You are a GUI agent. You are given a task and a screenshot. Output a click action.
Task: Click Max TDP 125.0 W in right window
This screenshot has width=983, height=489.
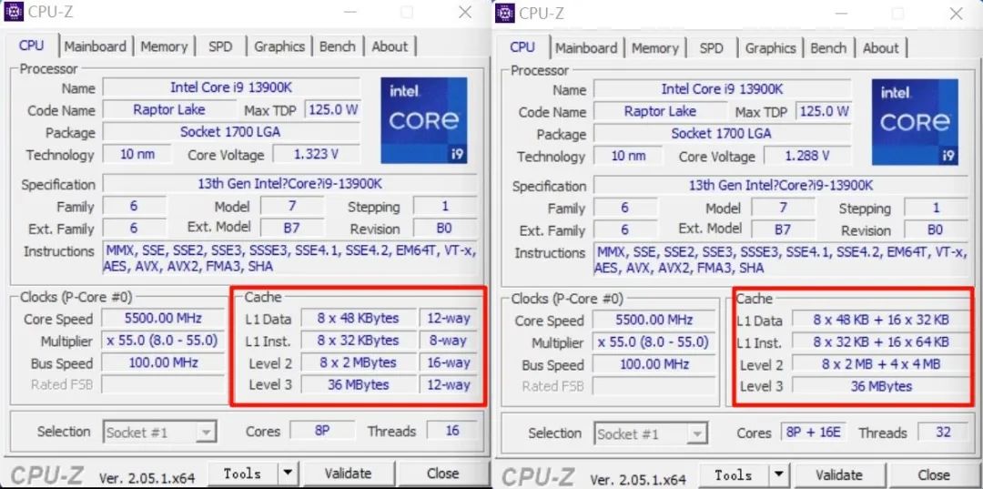(x=824, y=112)
